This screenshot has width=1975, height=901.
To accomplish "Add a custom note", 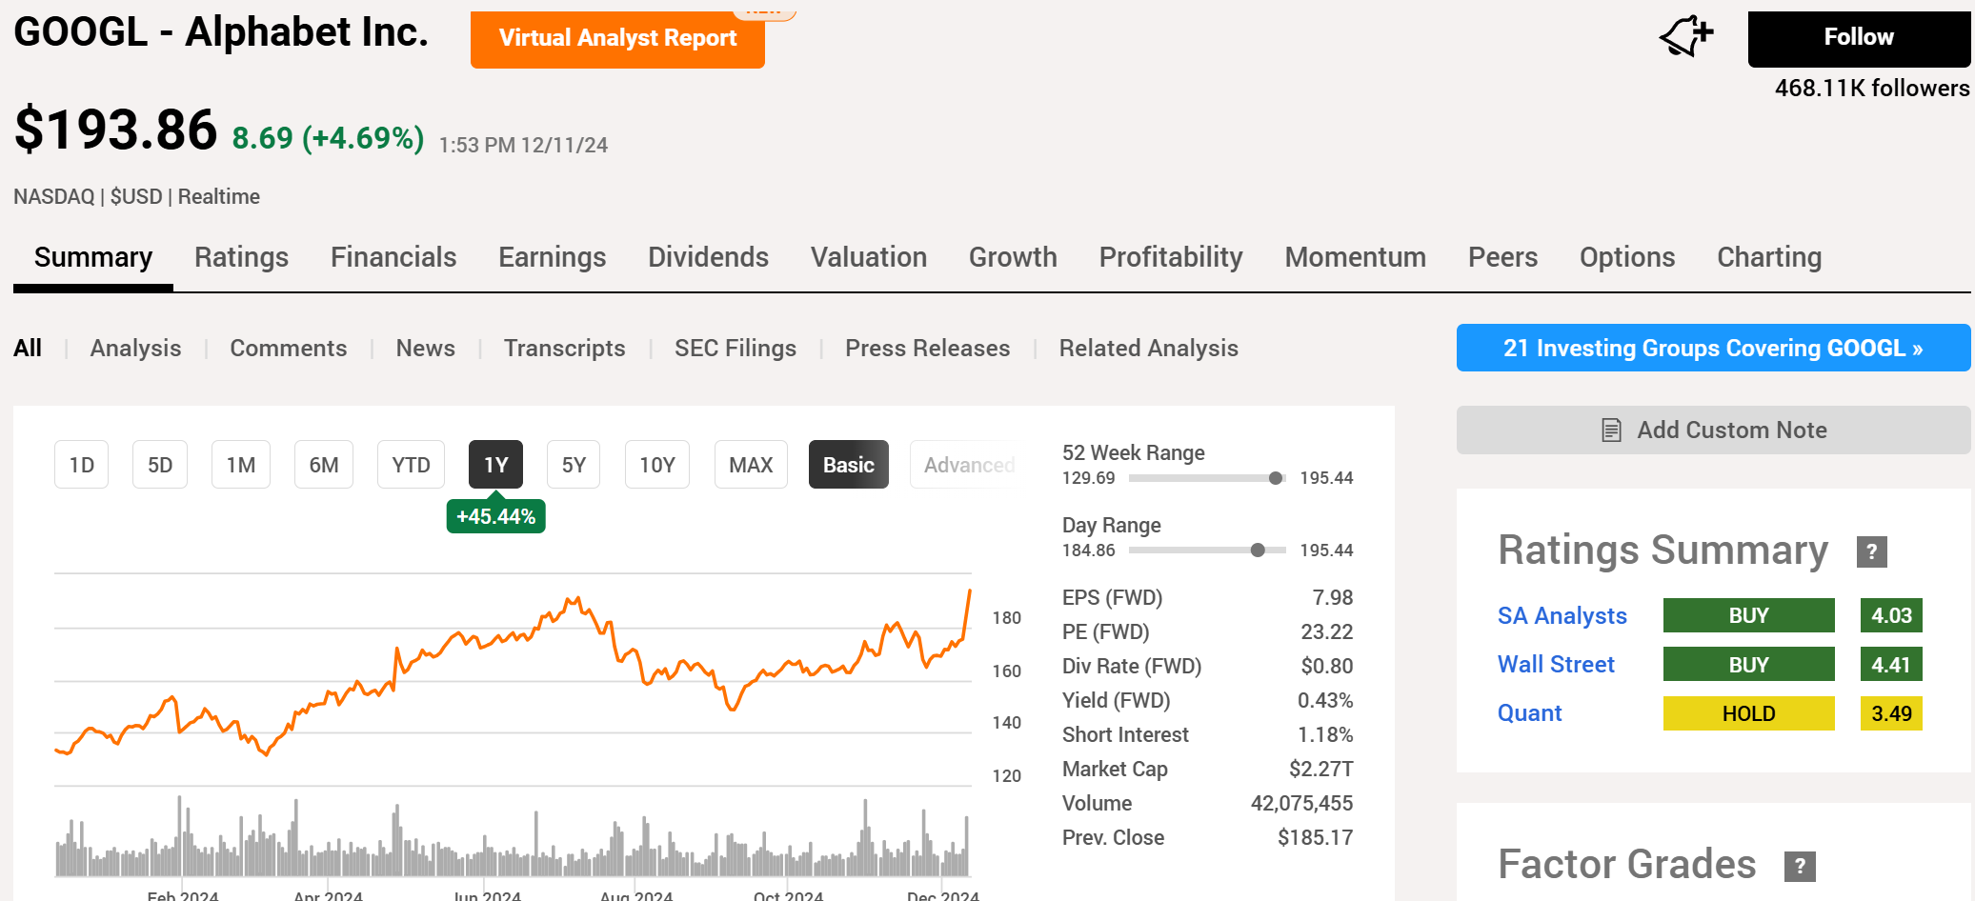I will [1713, 430].
